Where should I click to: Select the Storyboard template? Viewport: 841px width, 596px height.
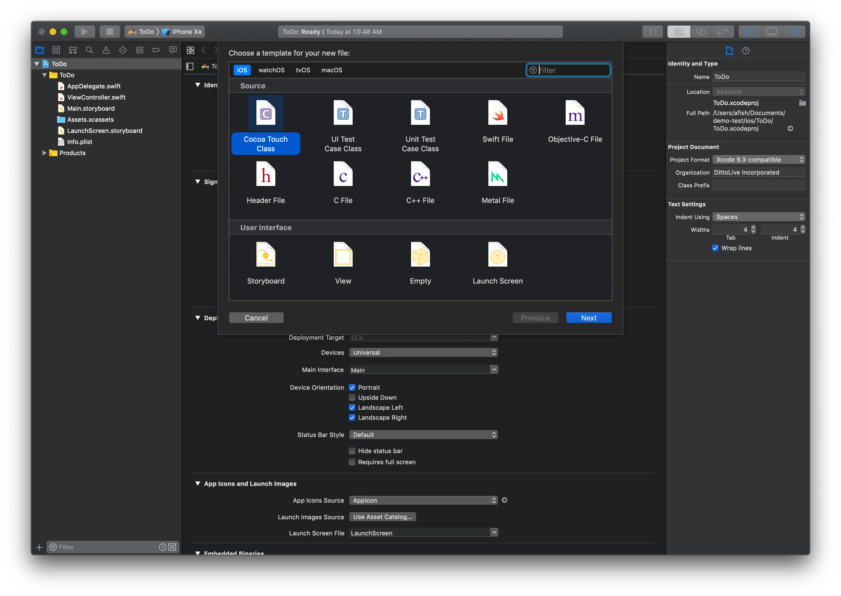tap(266, 264)
